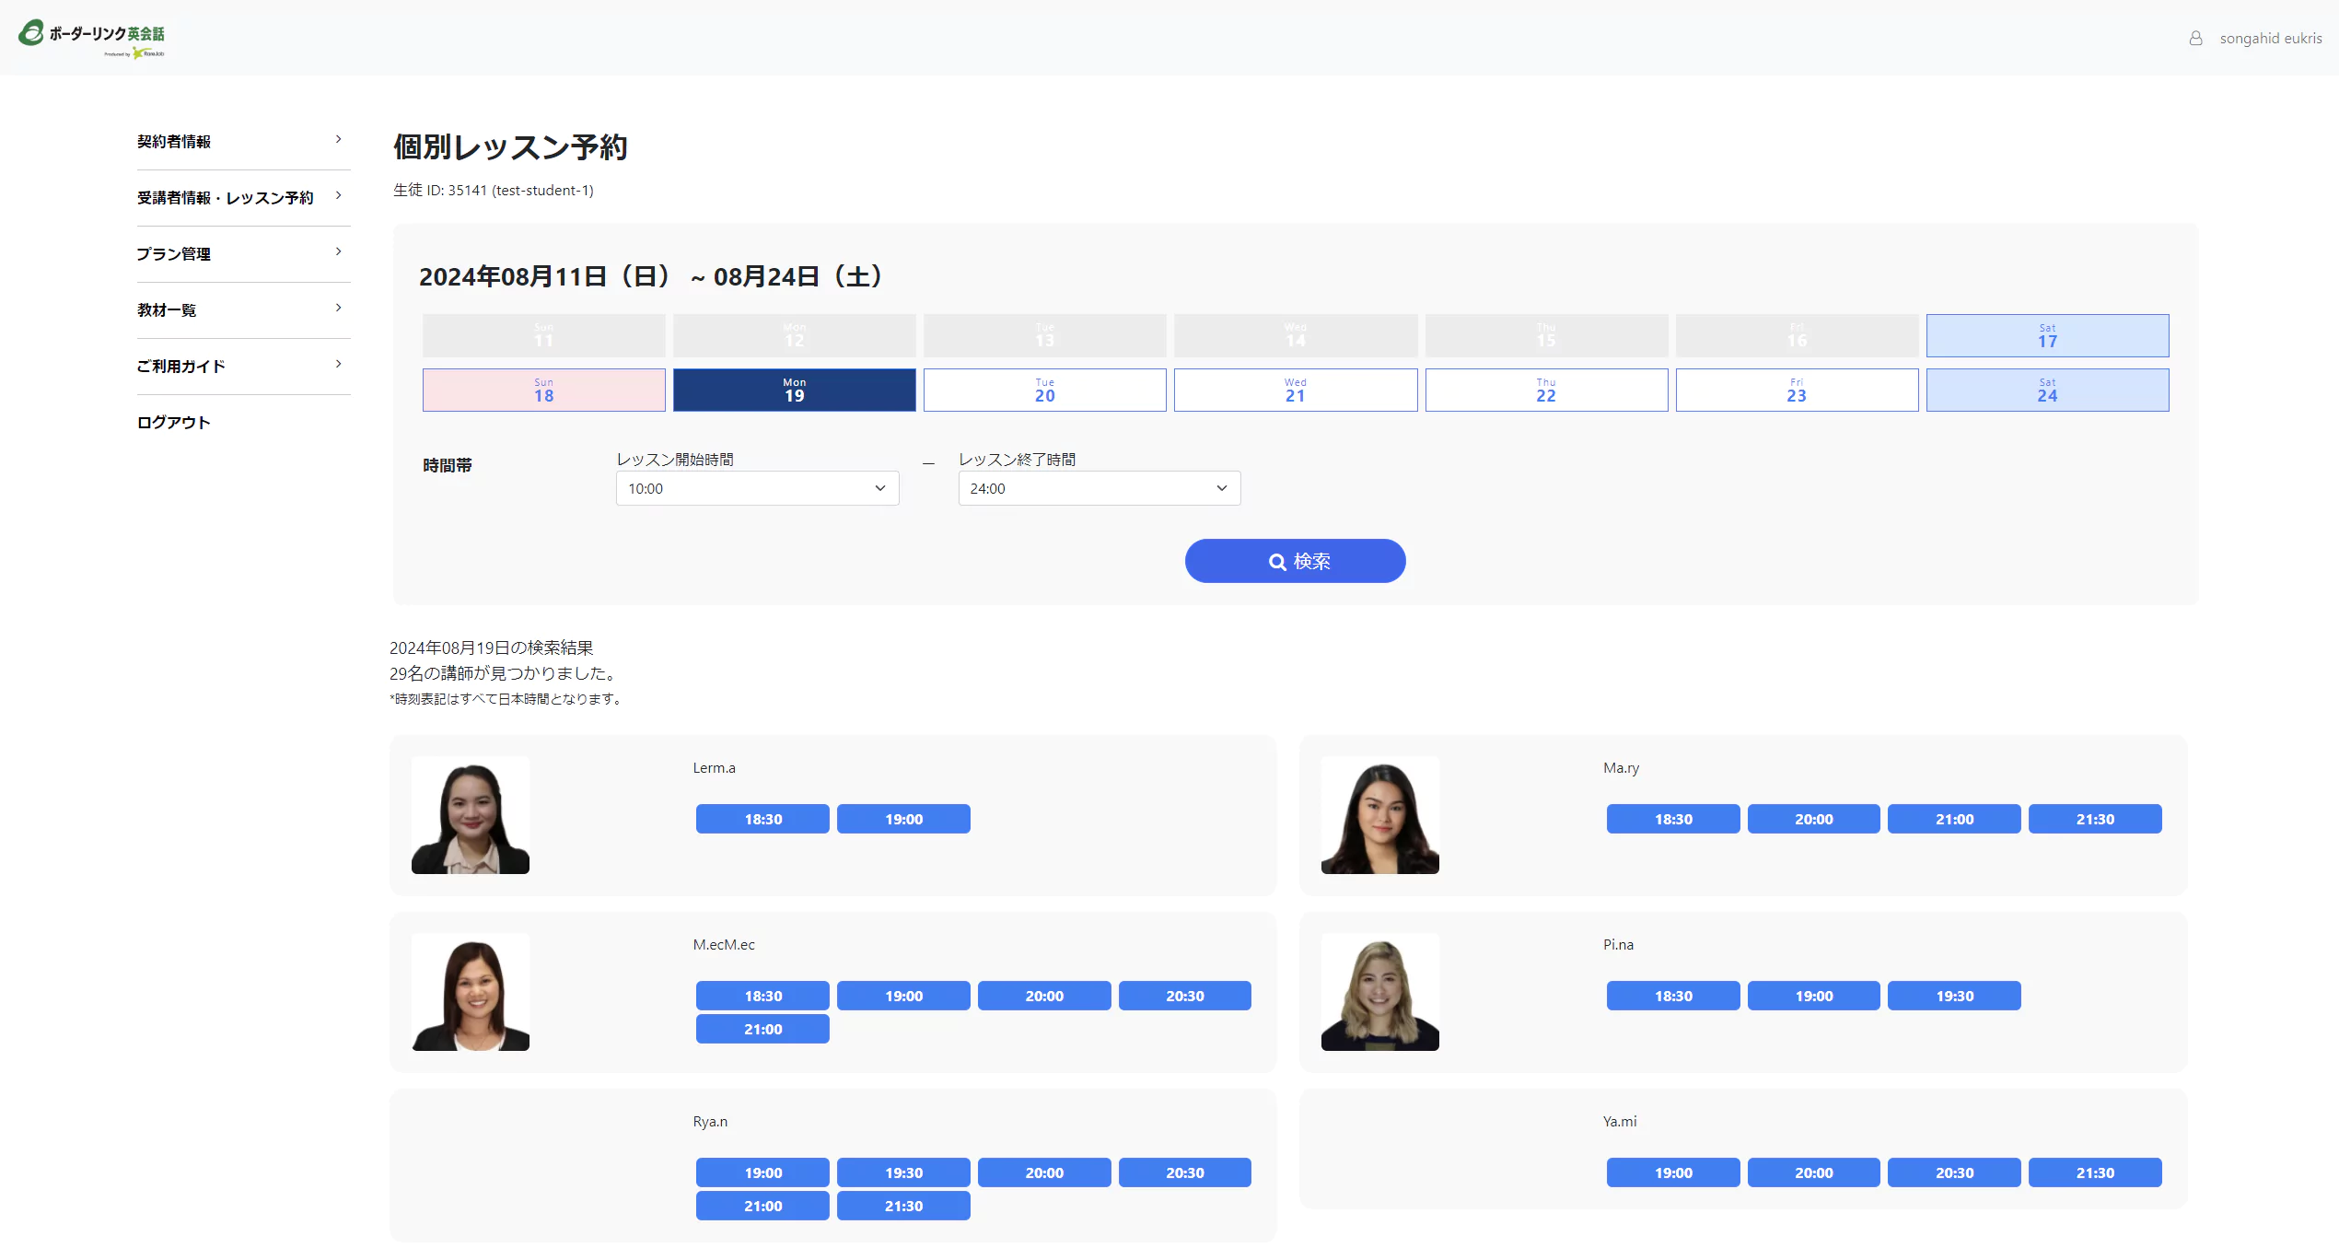Select Tue 20 date cell

[1044, 391]
